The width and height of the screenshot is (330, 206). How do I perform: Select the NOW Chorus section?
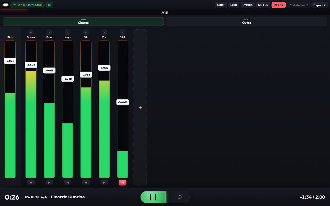(x=83, y=21)
